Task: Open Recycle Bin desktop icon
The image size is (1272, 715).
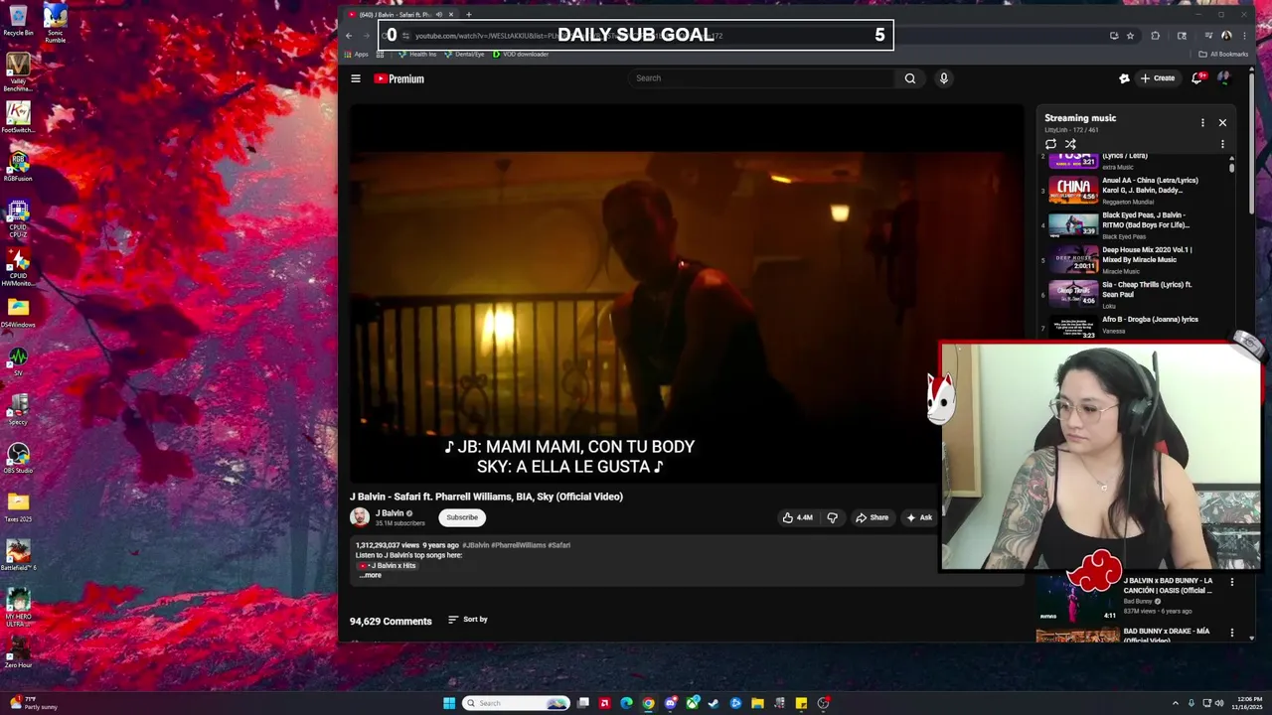Action: pos(18,21)
